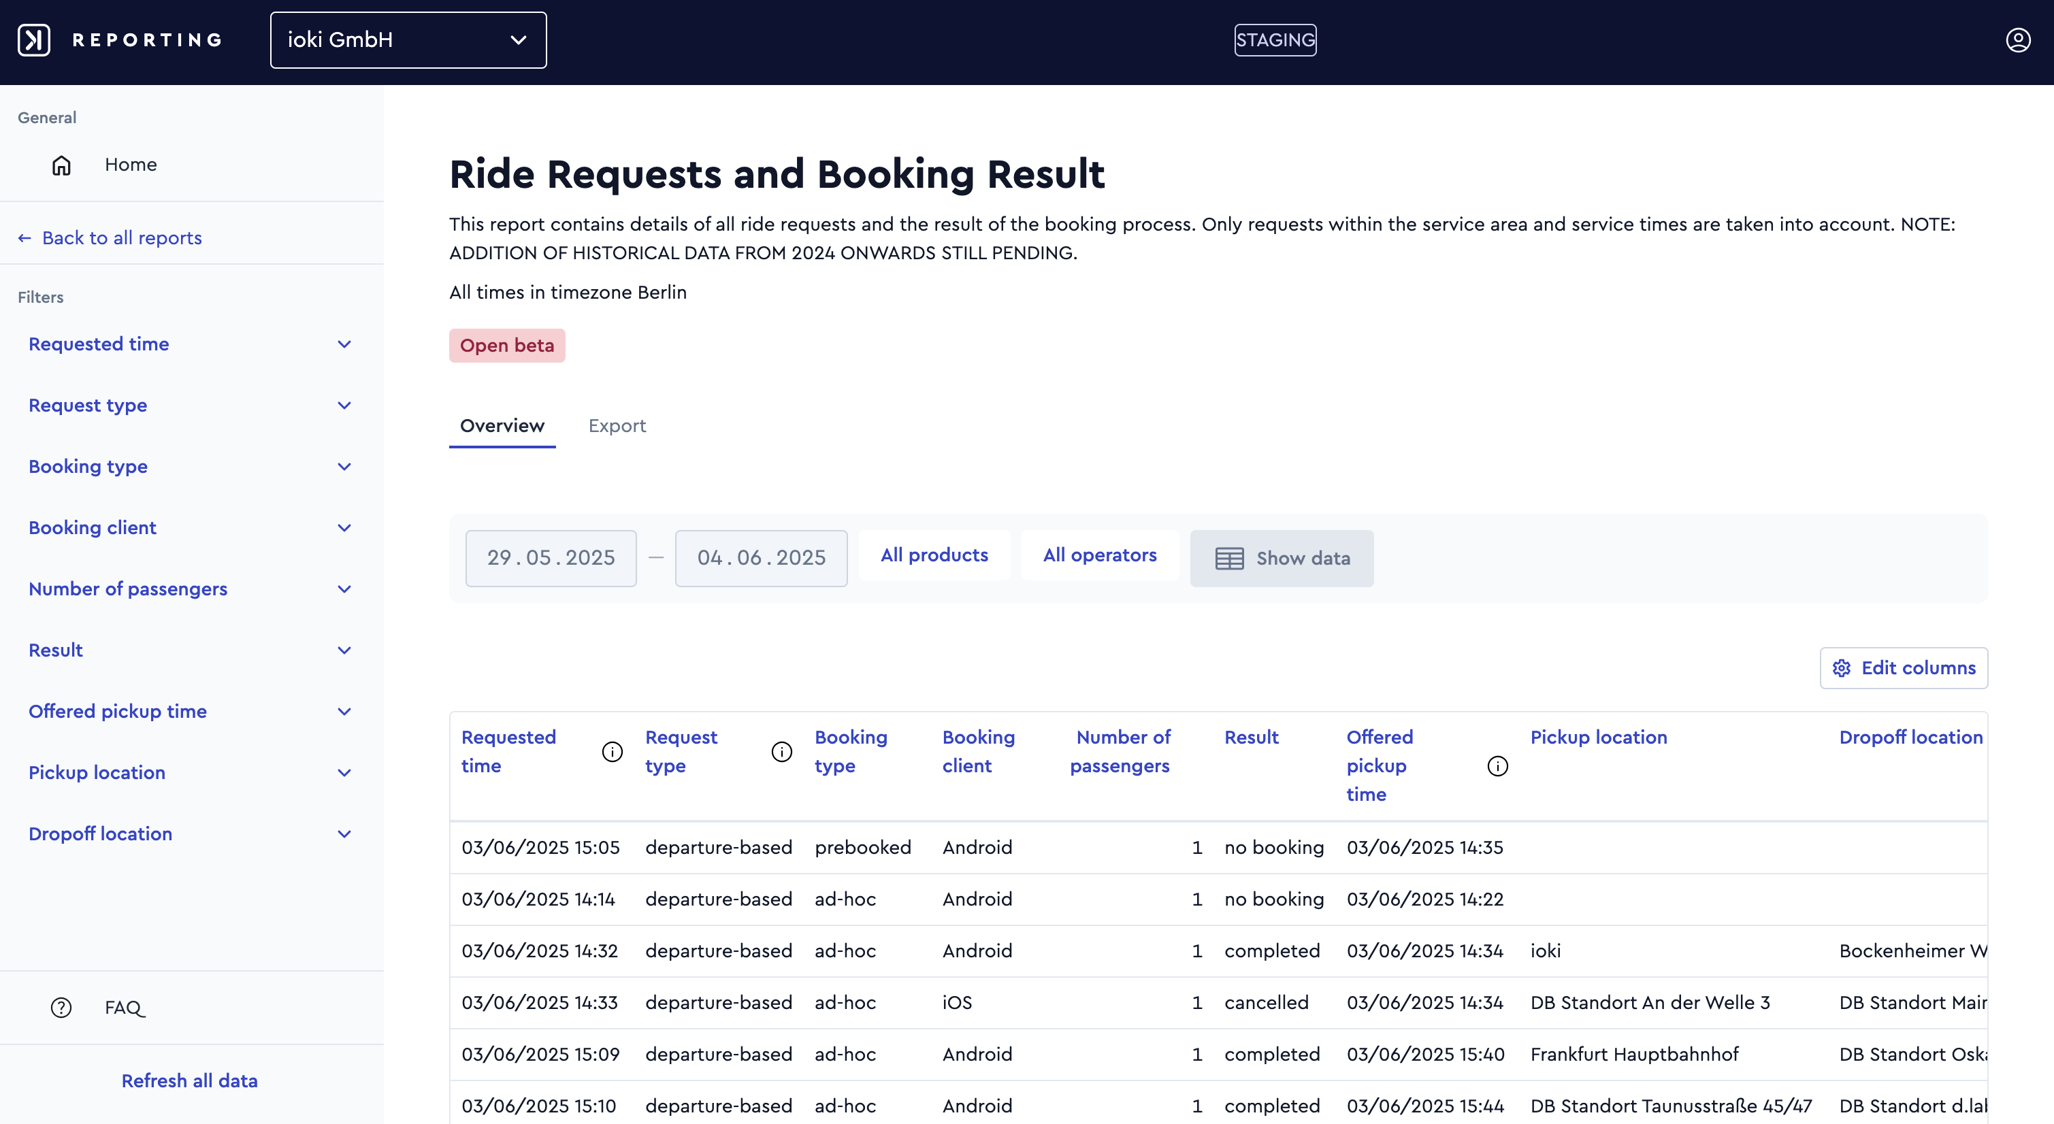
Task: Sort by Pickup location column header
Action: [x=1598, y=738]
